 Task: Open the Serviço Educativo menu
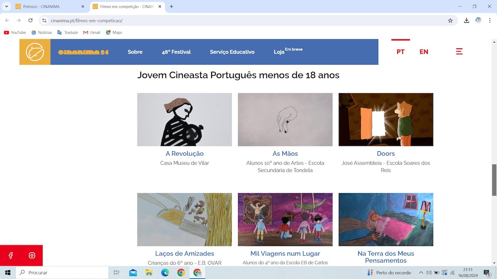232,52
